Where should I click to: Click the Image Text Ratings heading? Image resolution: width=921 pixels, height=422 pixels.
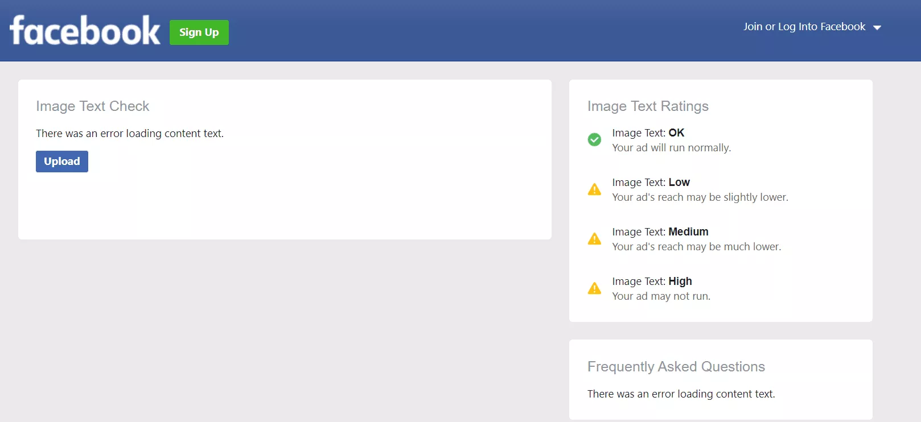[648, 106]
